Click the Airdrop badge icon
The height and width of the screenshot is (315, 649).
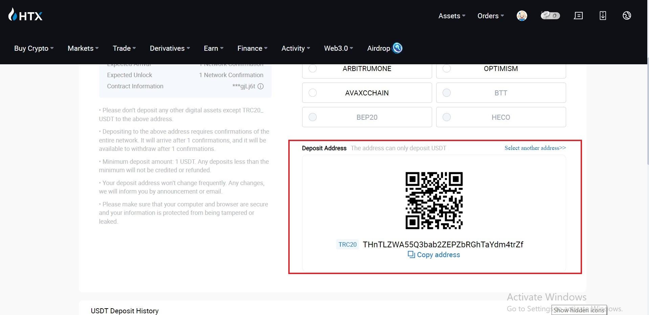pos(397,48)
